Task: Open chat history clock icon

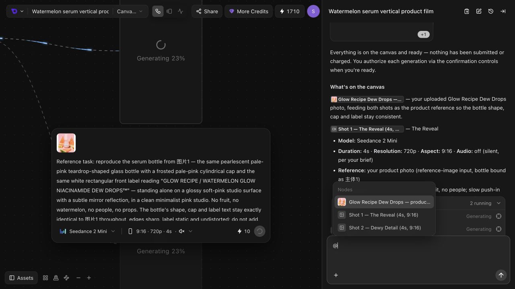Action: click(491, 11)
